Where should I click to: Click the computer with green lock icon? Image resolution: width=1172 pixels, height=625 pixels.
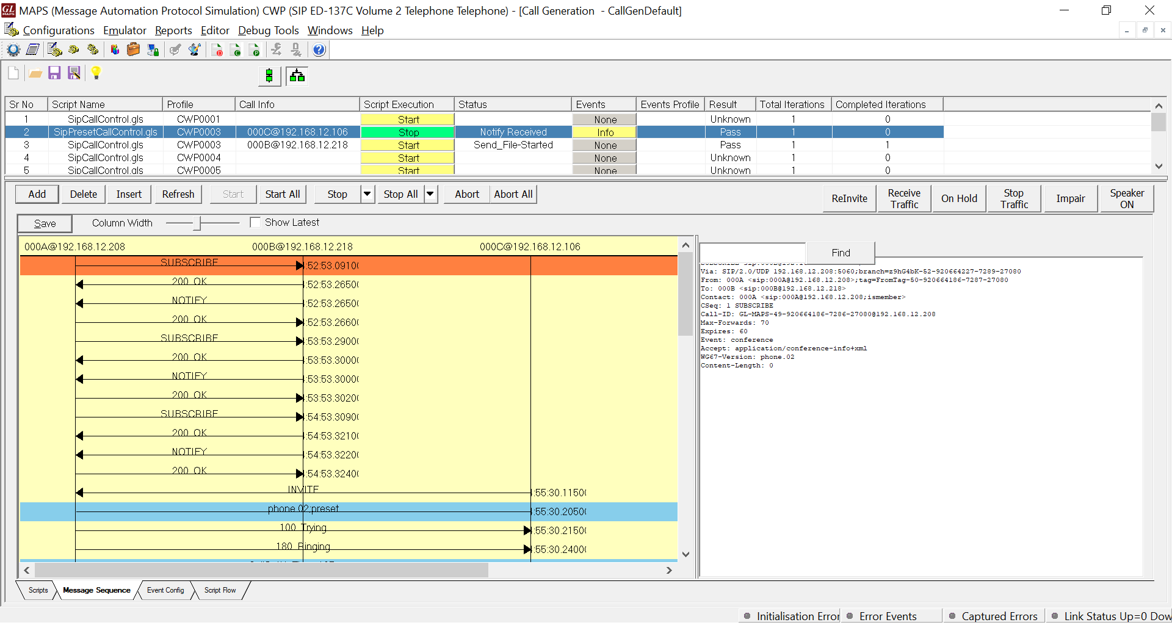[x=153, y=50]
